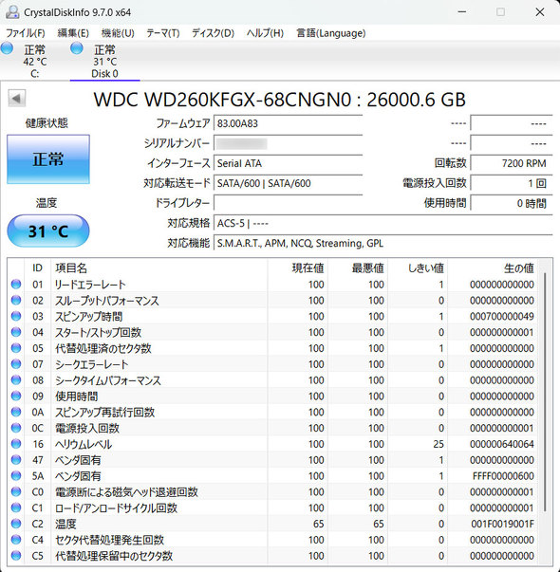Click the 対応転送モード field SATA/600
Viewport: 560px width, 572px height.
click(288, 183)
